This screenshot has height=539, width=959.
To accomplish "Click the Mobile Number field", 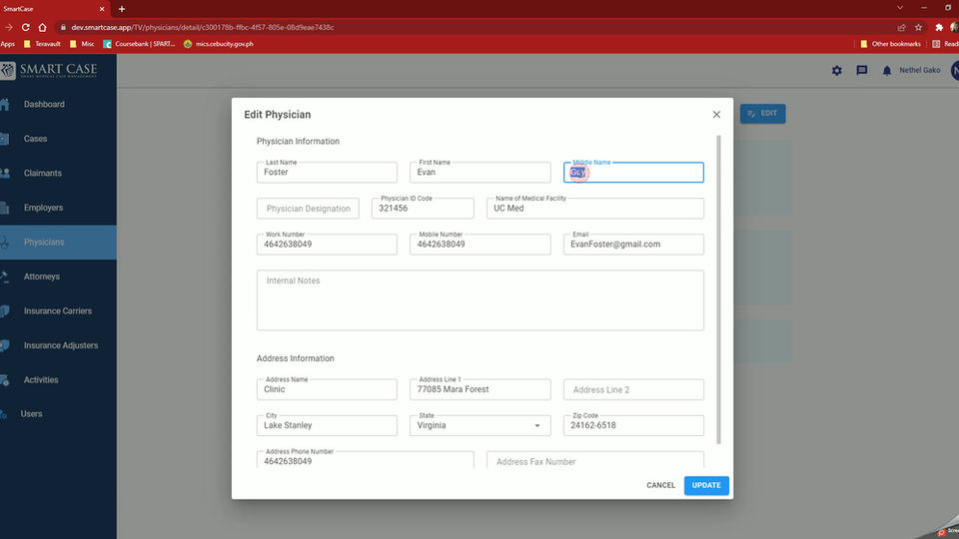I will 480,245.
